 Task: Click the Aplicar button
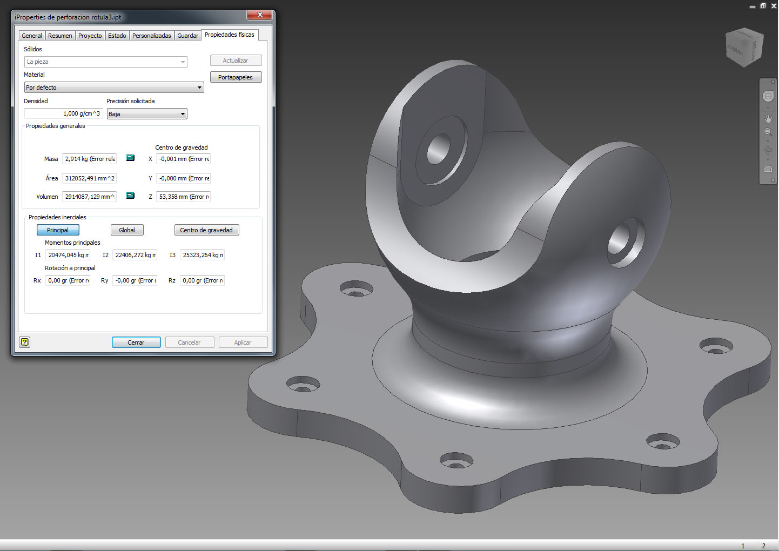pos(243,342)
